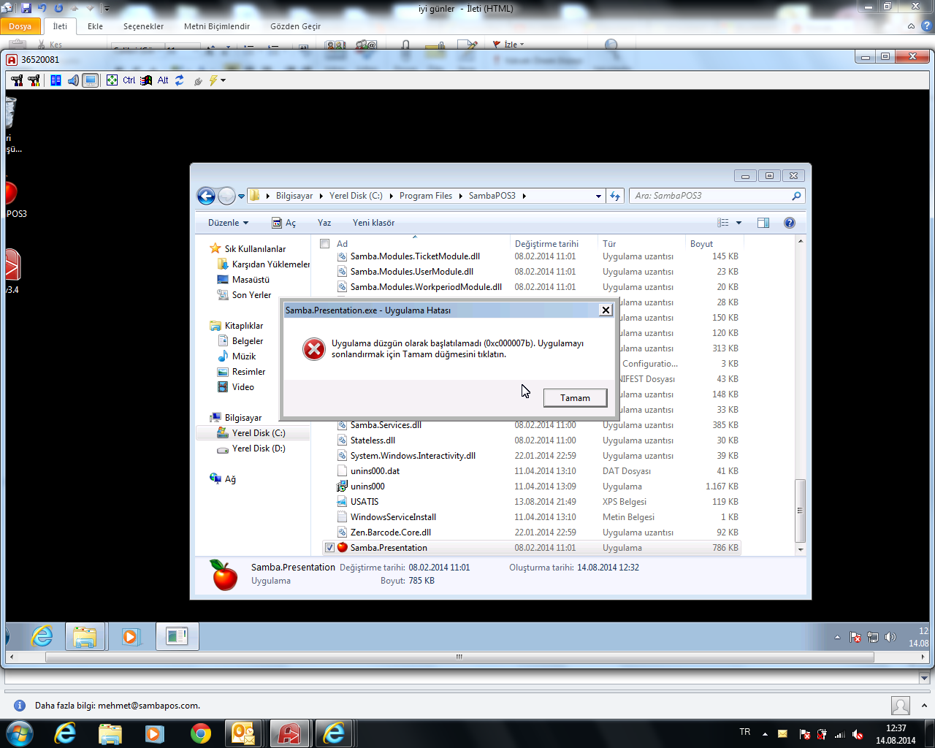Open Google Chrome from the taskbar
The height and width of the screenshot is (748, 935).
click(x=200, y=733)
